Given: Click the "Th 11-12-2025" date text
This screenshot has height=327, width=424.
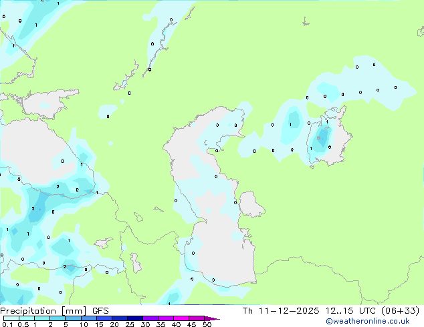Looking at the screenshot, I should click(x=281, y=311).
